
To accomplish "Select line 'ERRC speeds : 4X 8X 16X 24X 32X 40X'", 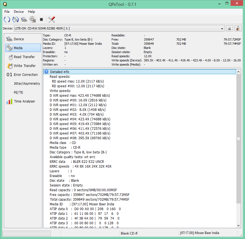I will click(x=81, y=166).
